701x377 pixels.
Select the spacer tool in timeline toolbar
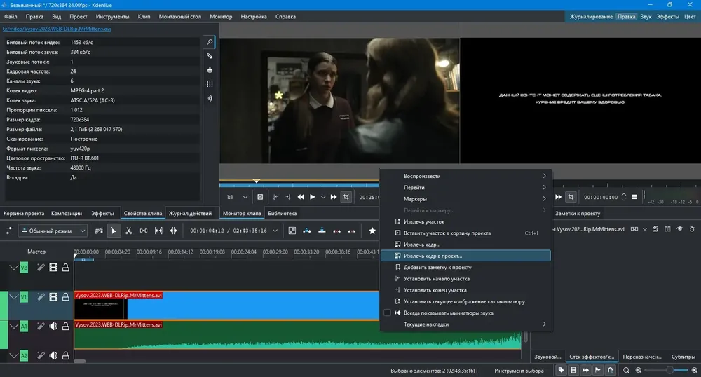(144, 231)
